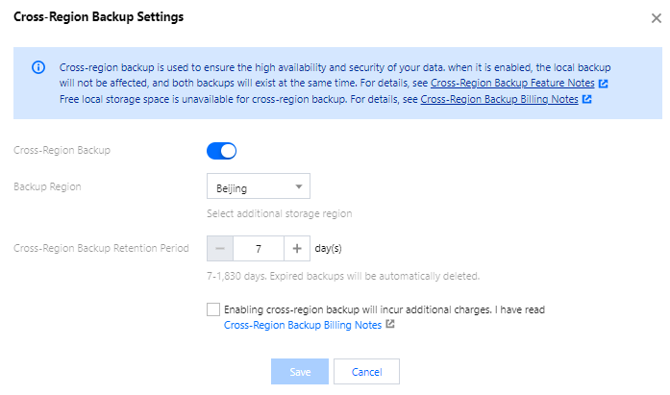Click the "Cross-Region Backup Settings" dialog title

tap(99, 17)
